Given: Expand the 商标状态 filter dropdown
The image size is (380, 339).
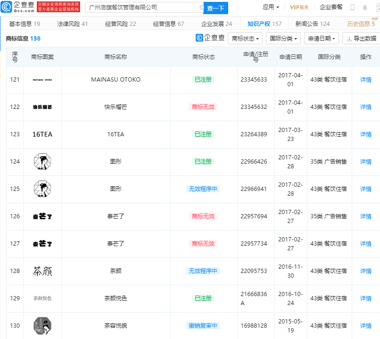Looking at the screenshot, I should (x=245, y=38).
